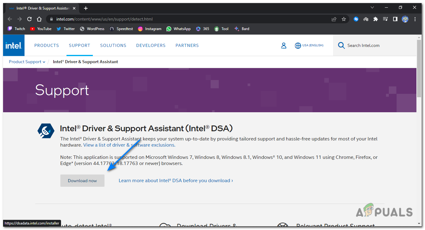
Task: Click the Intel DSA main heading
Action: click(146, 128)
